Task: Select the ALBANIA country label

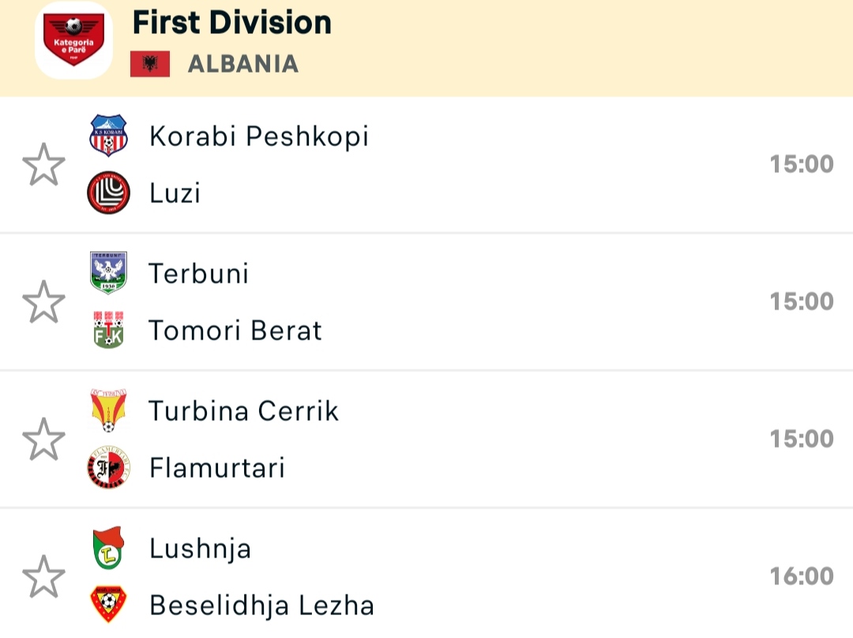Action: (x=243, y=64)
